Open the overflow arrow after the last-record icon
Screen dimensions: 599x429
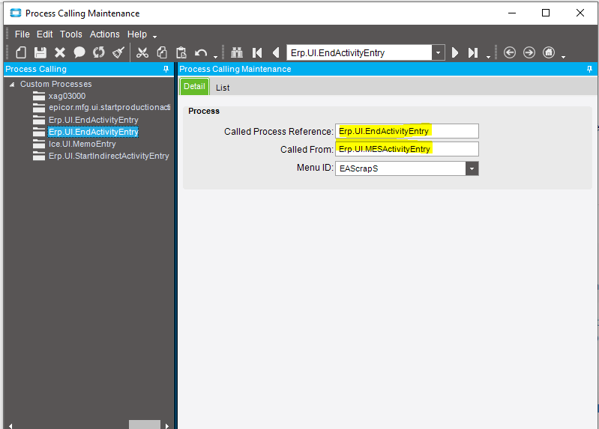tap(488, 57)
